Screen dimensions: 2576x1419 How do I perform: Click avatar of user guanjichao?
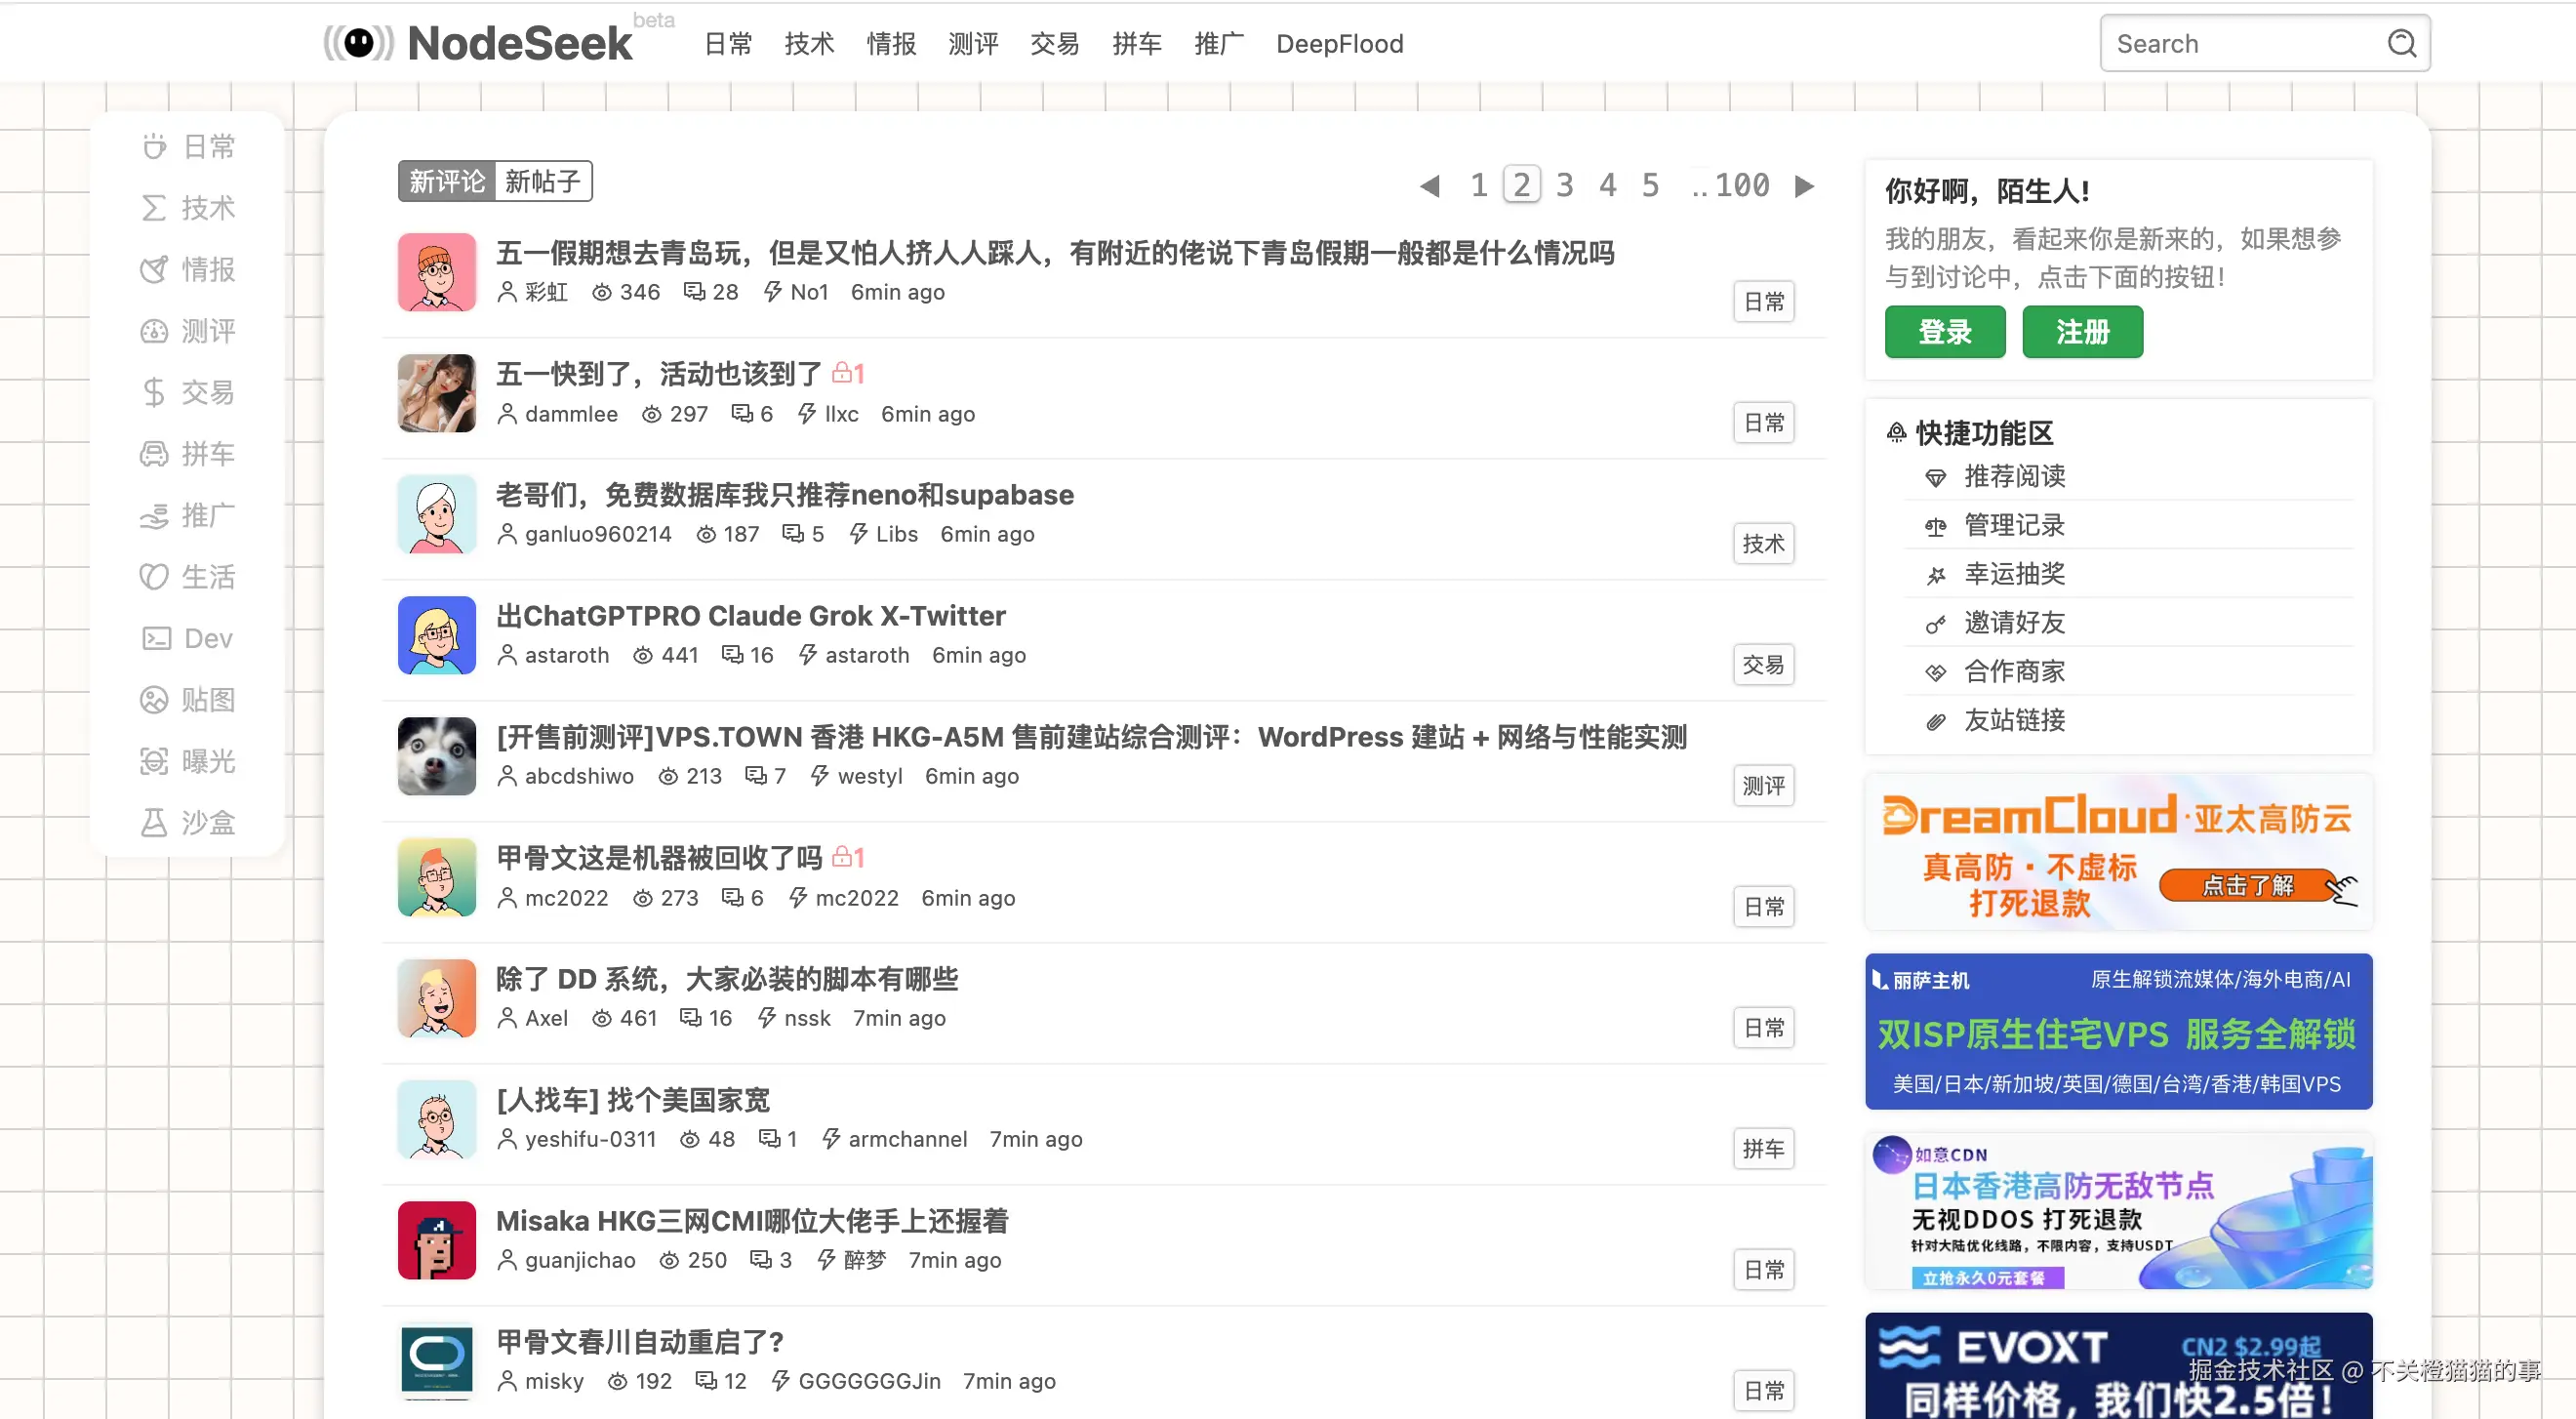pyautogui.click(x=437, y=1240)
